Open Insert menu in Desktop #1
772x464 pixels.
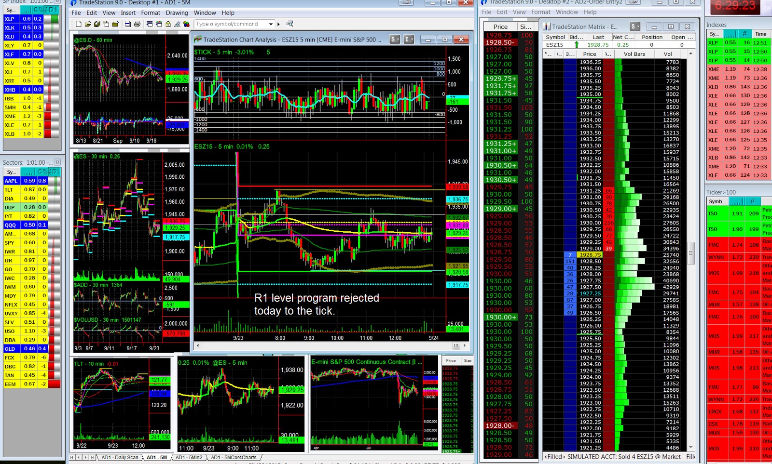128,13
